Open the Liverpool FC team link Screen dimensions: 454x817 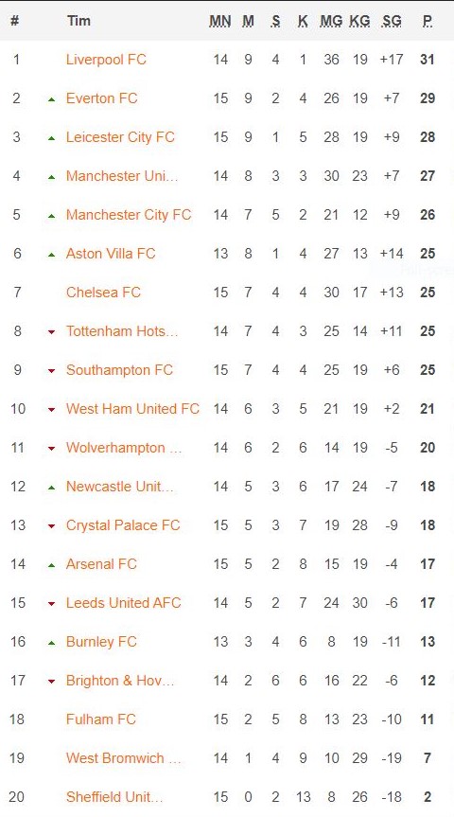tap(106, 60)
